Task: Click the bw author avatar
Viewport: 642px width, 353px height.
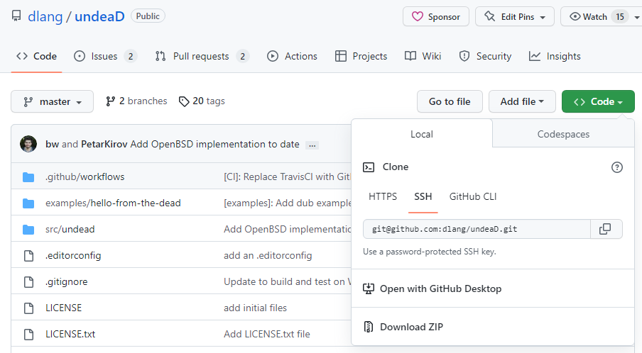Action: tap(28, 144)
